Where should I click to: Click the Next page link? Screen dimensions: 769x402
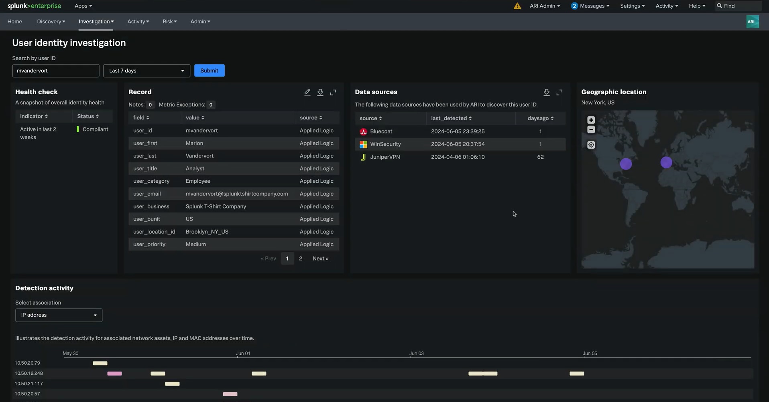(320, 259)
